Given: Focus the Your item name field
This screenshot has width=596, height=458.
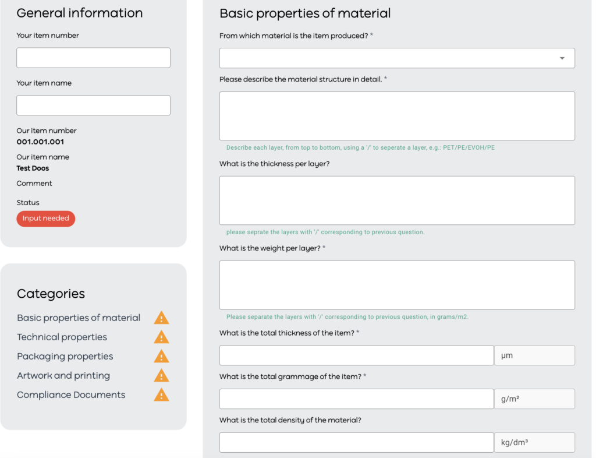Looking at the screenshot, I should click(x=94, y=105).
